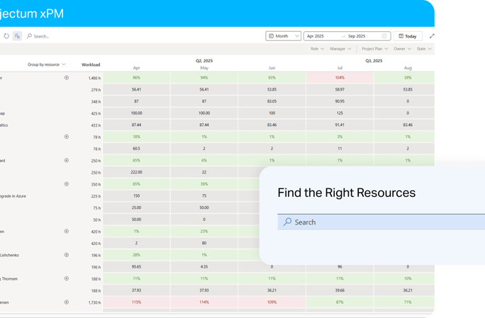Jump to the current date with Today
Viewport: 485px width, 318px height.
point(407,36)
